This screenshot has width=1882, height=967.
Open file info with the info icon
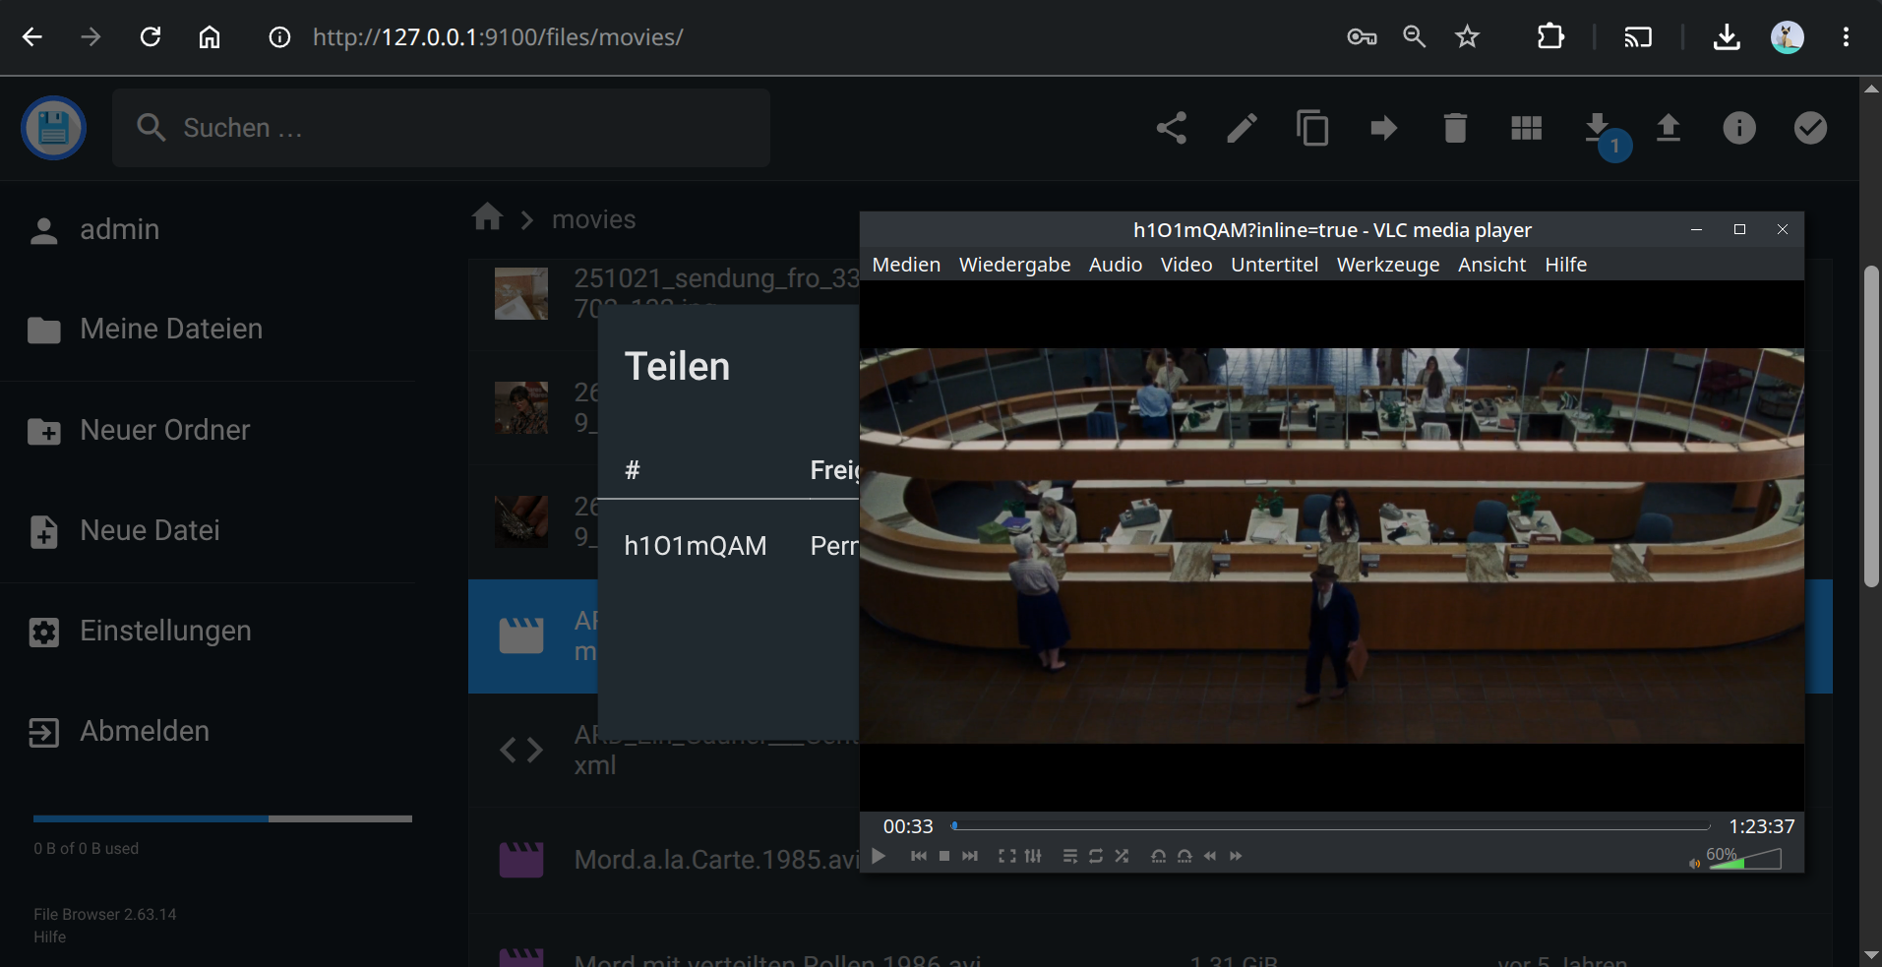click(1739, 128)
